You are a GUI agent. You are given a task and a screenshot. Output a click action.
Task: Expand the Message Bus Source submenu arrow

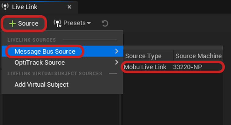coord(117,51)
